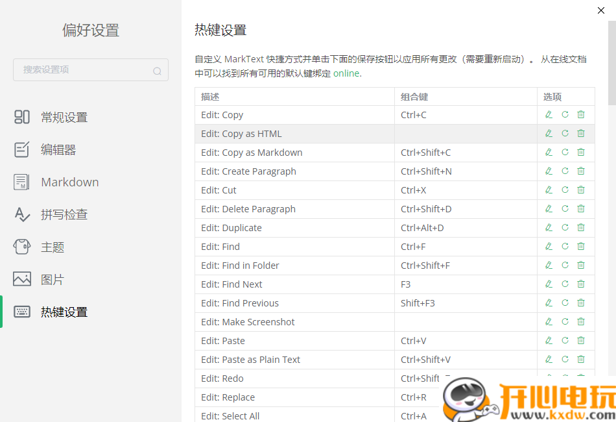Remove the Edit: Paste keybinding with trash icon
Image resolution: width=616 pixels, height=422 pixels.
[x=581, y=340]
